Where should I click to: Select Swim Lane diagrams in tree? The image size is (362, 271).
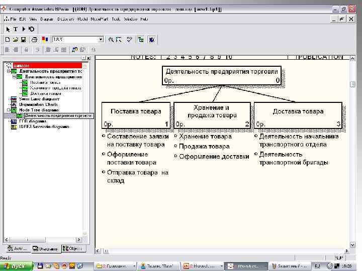pos(38,99)
